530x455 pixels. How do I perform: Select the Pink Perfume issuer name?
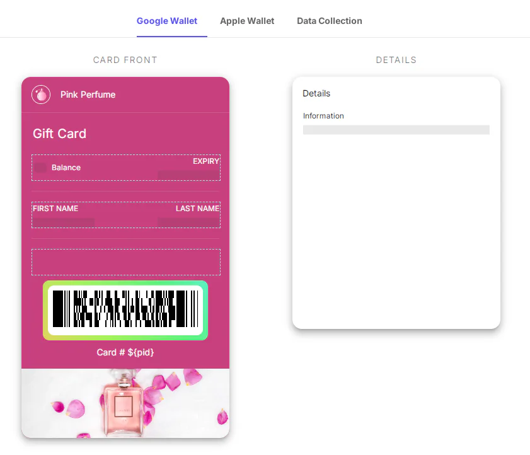88,95
